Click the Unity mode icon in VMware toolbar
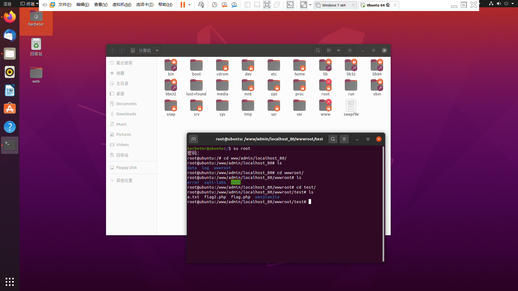Image resolution: width=518 pixels, height=291 pixels. 277,5
